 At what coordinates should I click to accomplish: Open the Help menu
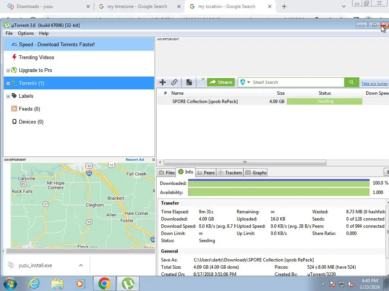[44, 33]
